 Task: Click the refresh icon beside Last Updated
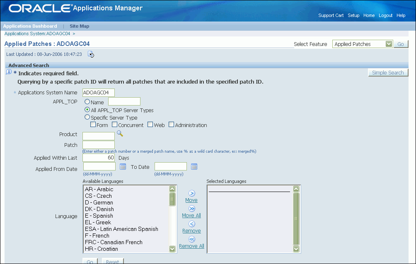click(91, 54)
